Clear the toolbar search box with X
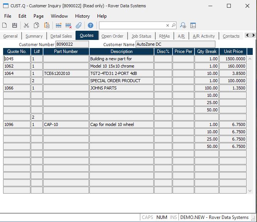This screenshot has width=257, height=222. pyautogui.click(x=168, y=25)
